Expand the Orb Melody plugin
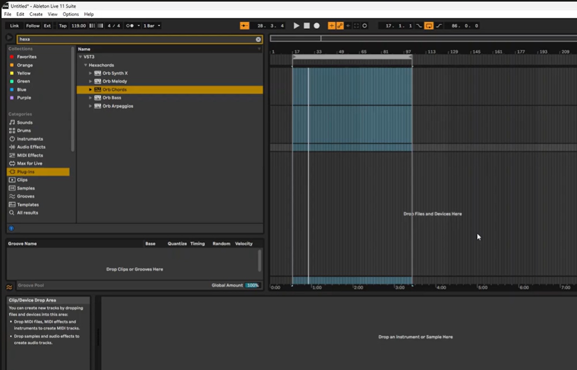 pyautogui.click(x=90, y=81)
